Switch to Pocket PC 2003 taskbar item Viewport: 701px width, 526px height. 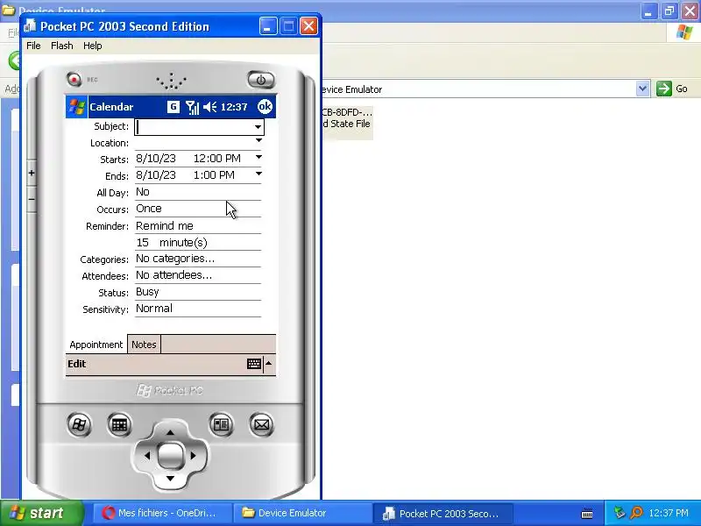443,513
